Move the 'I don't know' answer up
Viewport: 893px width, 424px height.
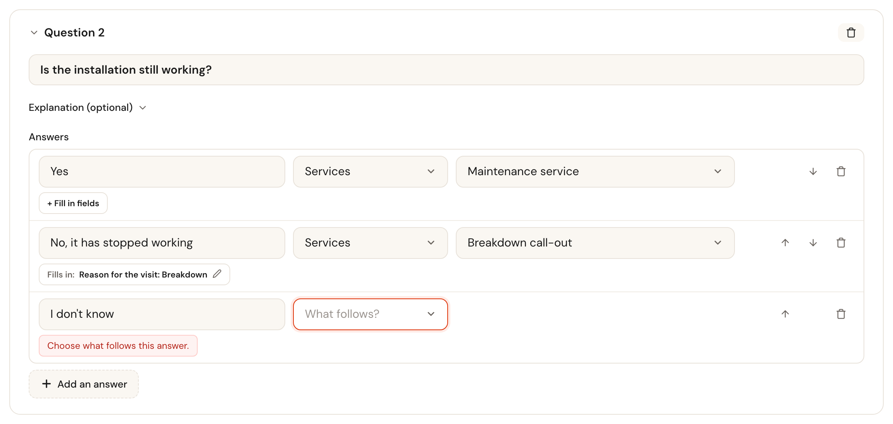[x=785, y=314]
